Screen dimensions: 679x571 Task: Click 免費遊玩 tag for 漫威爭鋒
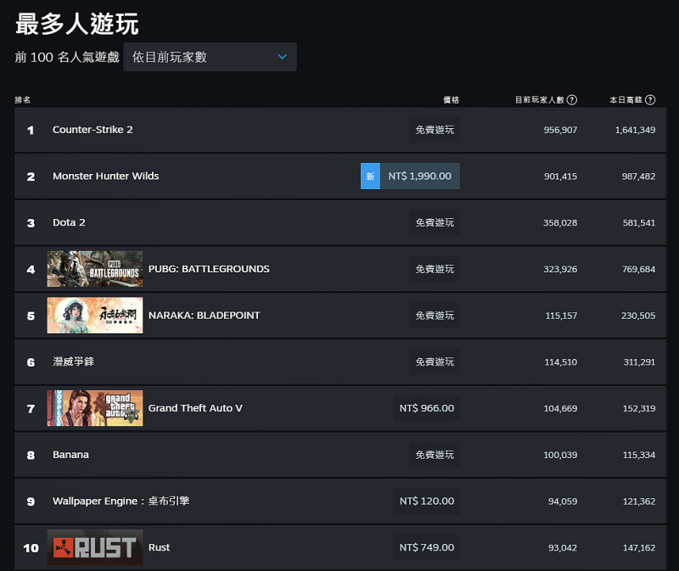[x=435, y=361]
